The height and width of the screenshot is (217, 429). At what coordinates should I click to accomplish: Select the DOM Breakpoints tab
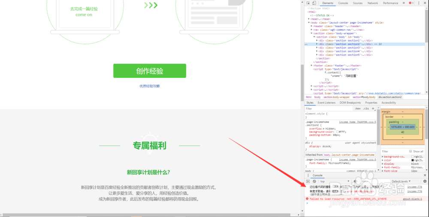(x=350, y=103)
